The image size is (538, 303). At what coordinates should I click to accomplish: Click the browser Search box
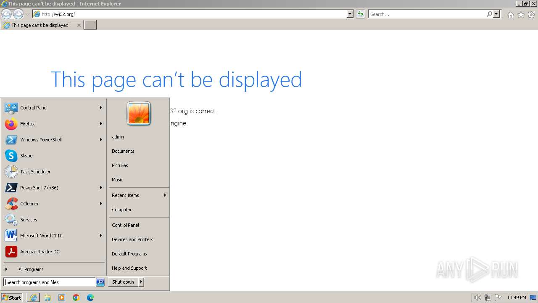427,14
